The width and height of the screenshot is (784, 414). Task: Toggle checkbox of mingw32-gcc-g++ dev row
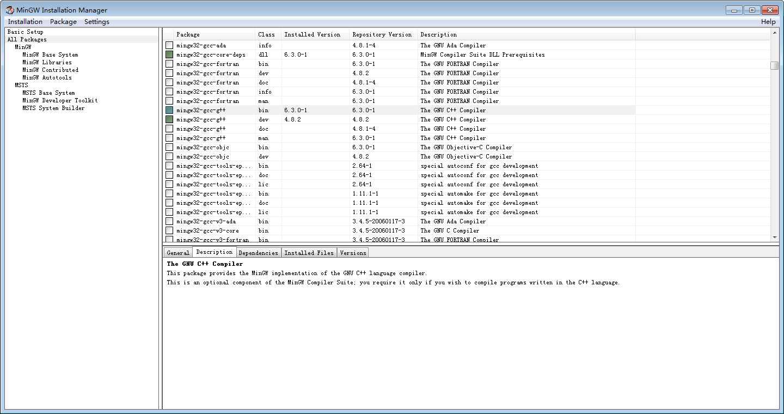point(169,119)
